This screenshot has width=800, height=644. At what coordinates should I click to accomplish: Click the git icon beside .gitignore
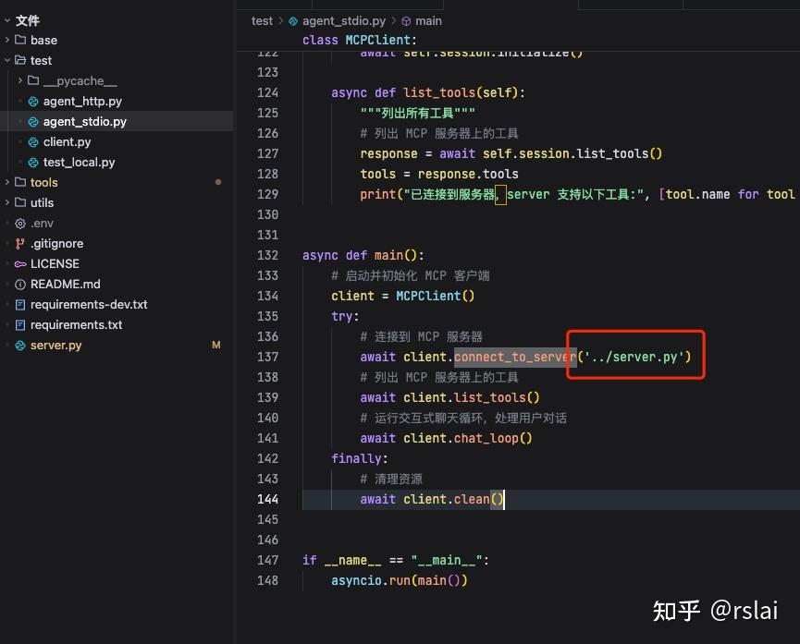pyautogui.click(x=20, y=244)
